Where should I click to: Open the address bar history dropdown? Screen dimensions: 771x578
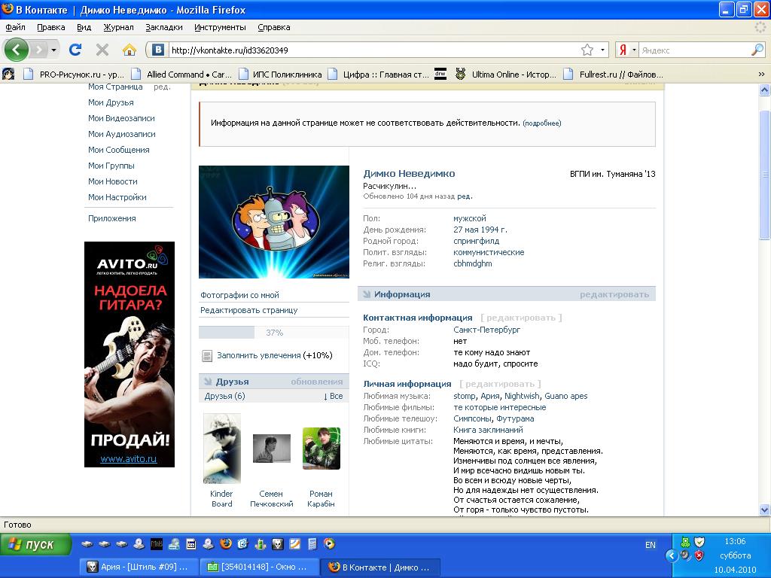pos(603,50)
